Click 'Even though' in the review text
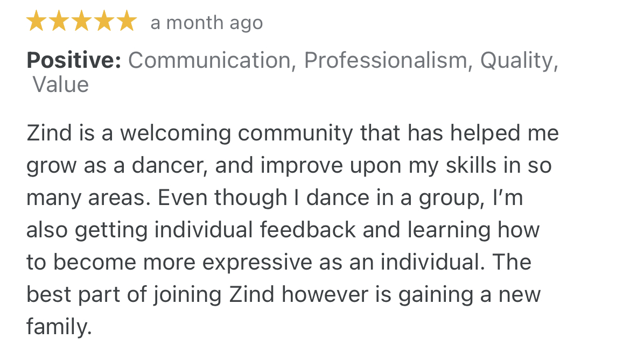630x353 pixels. point(222,199)
